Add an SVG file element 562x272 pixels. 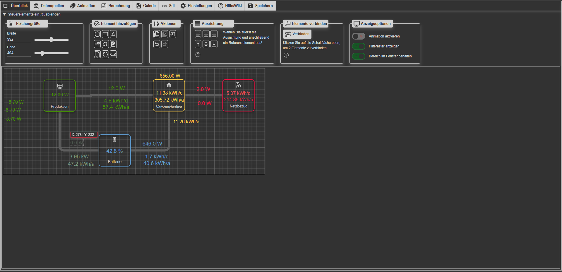click(97, 54)
